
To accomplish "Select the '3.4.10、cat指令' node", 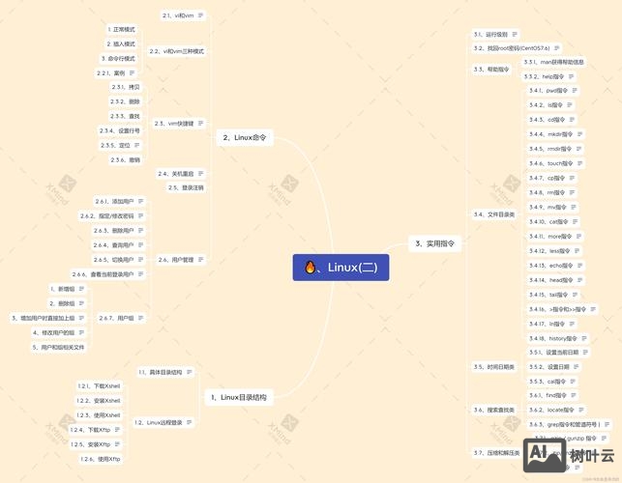I will tap(553, 221).
